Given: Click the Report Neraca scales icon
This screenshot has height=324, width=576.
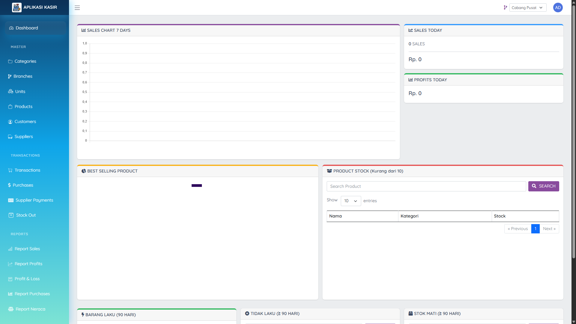Looking at the screenshot, I should coord(11,309).
